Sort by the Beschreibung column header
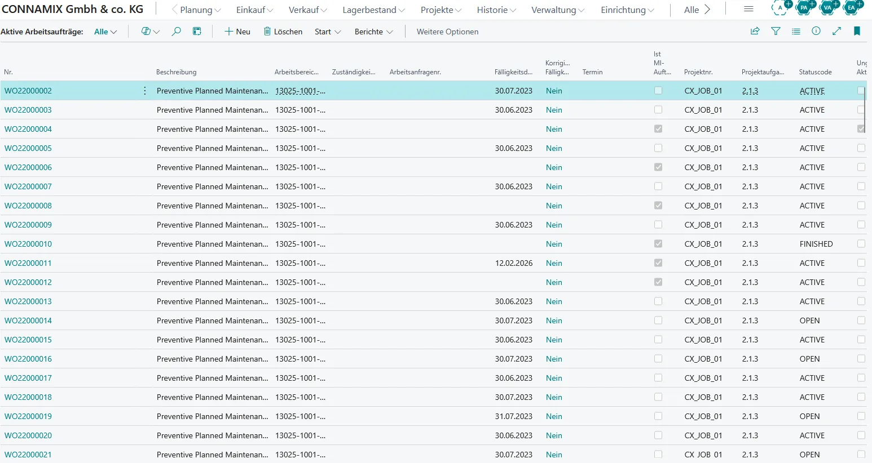 [x=177, y=72]
